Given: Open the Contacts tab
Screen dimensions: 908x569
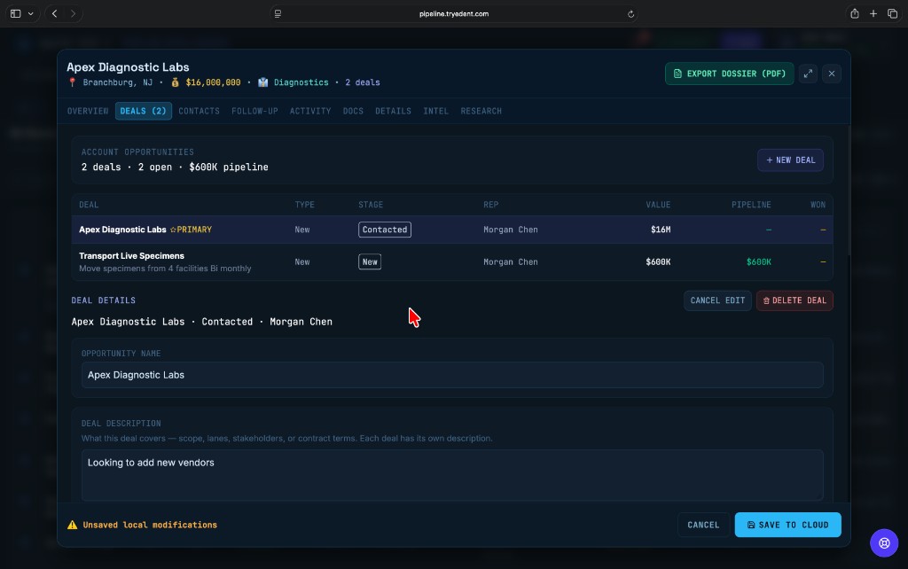Looking at the screenshot, I should coord(200,111).
